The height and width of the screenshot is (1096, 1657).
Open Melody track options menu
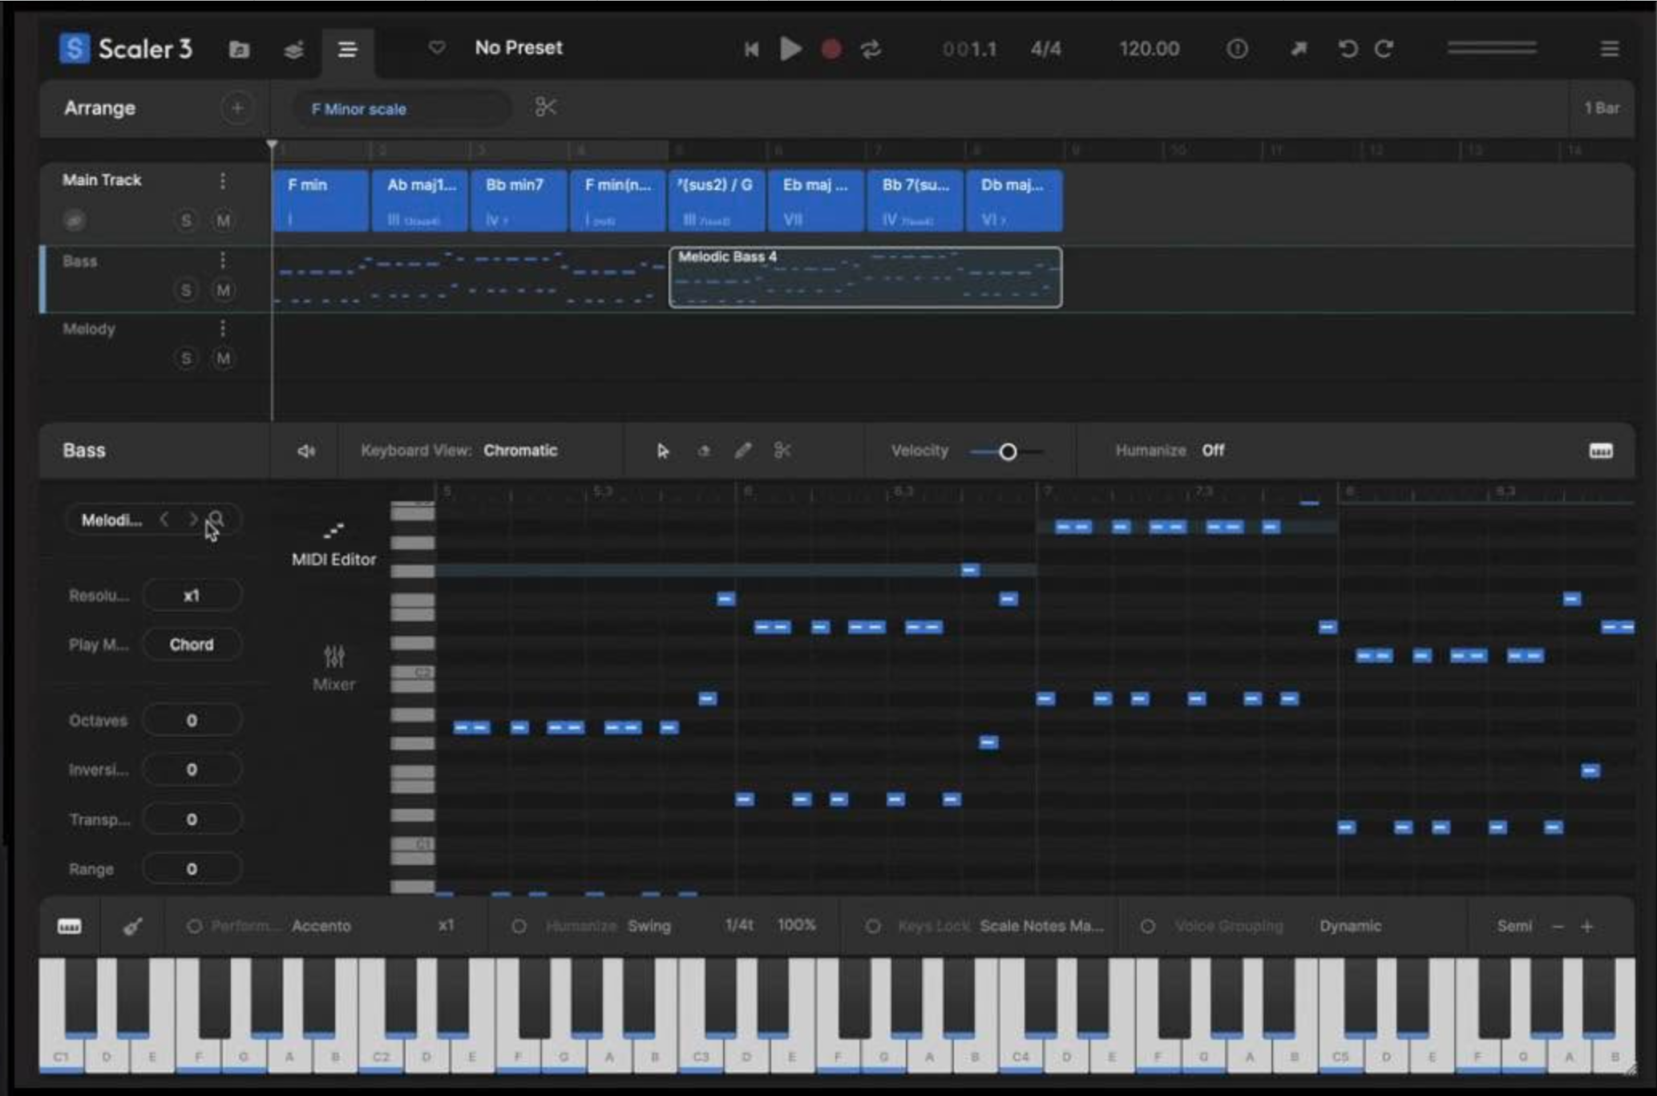click(223, 329)
